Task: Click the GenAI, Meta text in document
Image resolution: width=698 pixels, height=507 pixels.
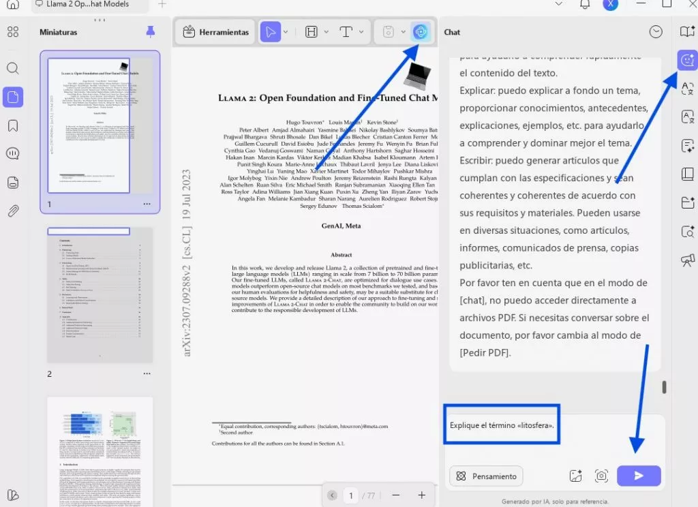Action: click(x=341, y=226)
